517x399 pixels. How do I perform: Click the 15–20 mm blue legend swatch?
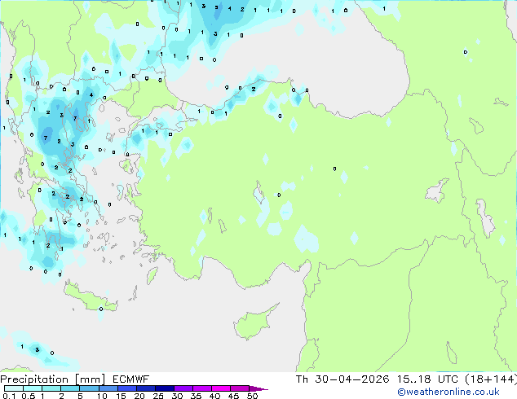click(x=126, y=388)
